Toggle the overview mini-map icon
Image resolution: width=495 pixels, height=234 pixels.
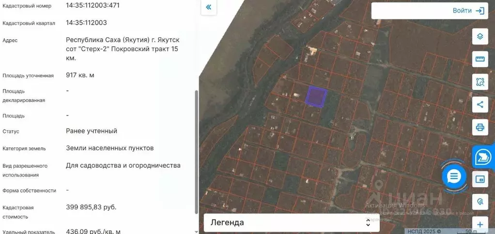tap(480, 179)
